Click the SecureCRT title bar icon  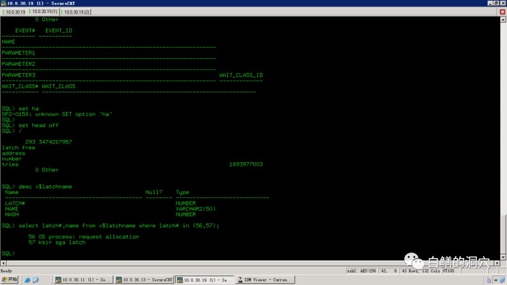3,3
